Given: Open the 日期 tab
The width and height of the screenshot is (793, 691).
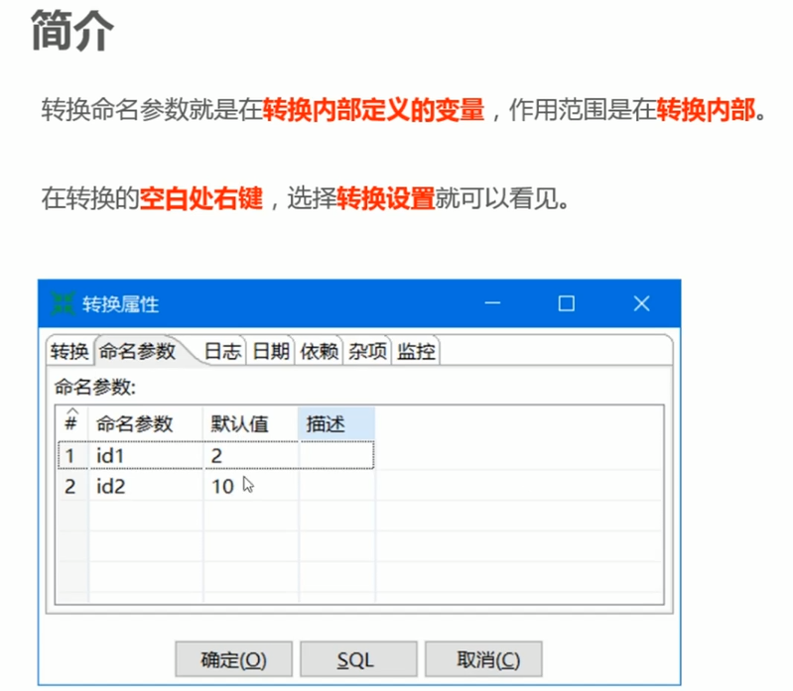Looking at the screenshot, I should (x=271, y=351).
